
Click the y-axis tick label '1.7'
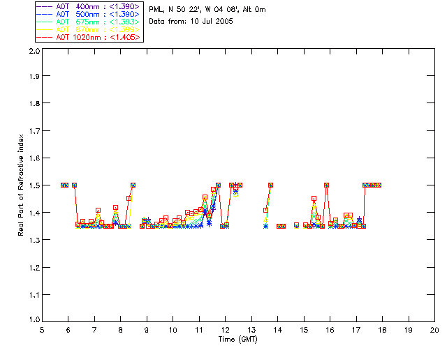[34, 130]
